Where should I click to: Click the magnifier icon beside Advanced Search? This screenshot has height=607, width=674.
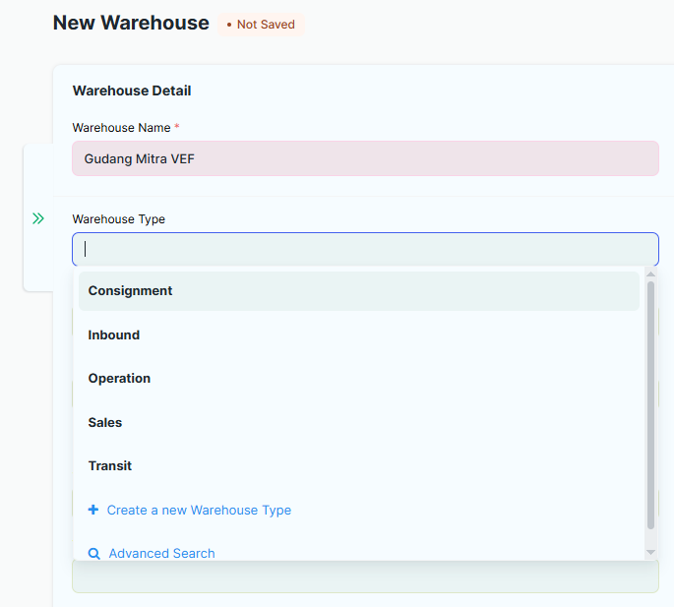coord(94,554)
